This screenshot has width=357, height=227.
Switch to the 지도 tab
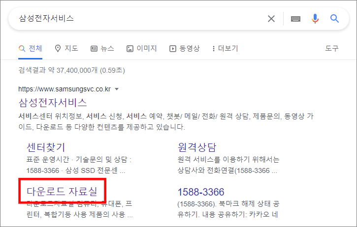click(x=66, y=49)
